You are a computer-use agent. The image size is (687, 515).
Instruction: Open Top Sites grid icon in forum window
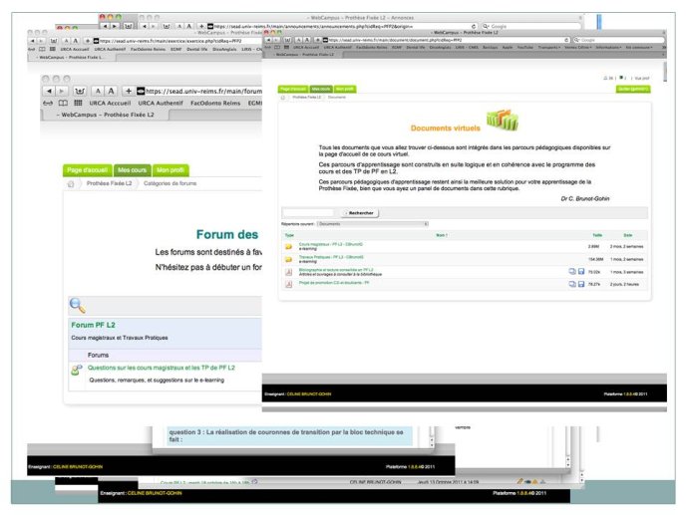coord(78,103)
